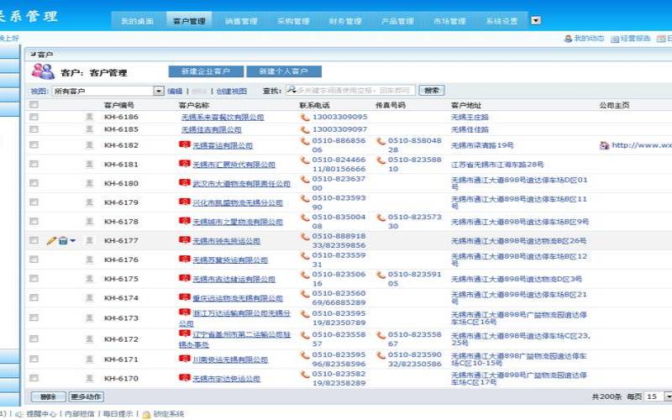Viewport: 672px width, 420px height.
Task: Open the 视图 所有客户 view dropdown
Action: tap(159, 91)
